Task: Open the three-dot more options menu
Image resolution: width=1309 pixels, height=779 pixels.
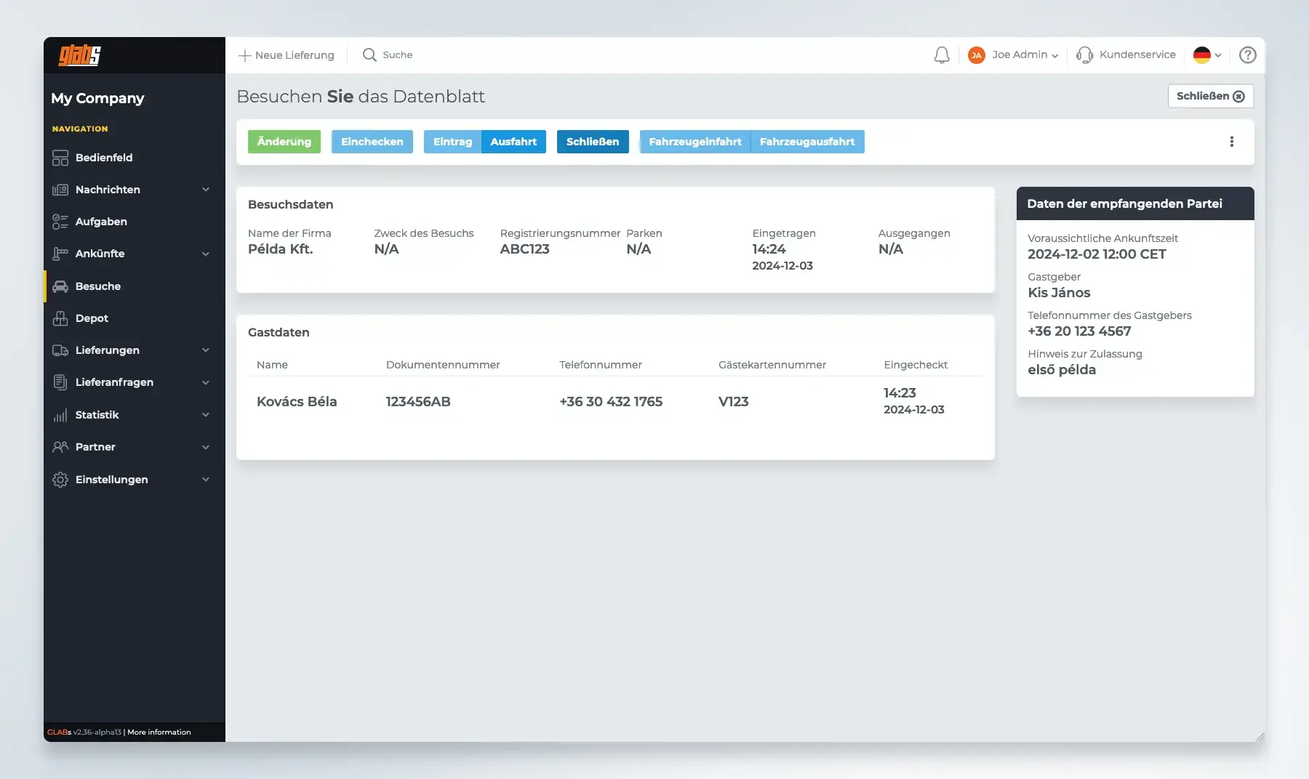Action: click(x=1231, y=142)
